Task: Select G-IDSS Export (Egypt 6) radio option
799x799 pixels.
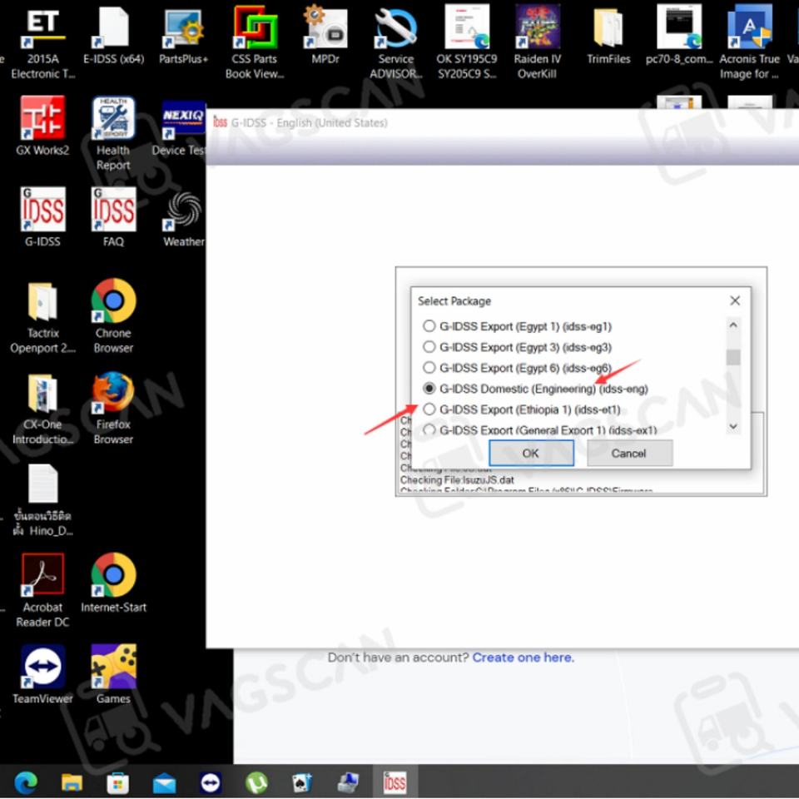Action: pyautogui.click(x=429, y=368)
